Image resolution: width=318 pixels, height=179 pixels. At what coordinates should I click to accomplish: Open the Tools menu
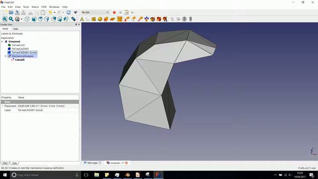pos(26,7)
